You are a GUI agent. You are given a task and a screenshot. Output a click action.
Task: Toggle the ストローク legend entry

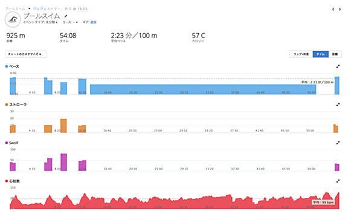pos(16,104)
